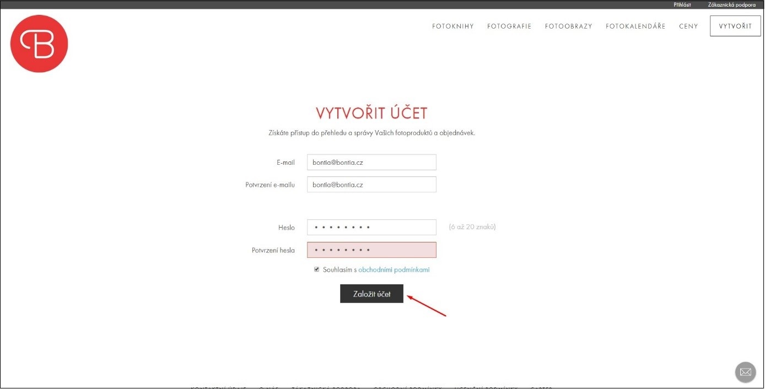Image resolution: width=765 pixels, height=389 pixels.
Task: Open the Fotoknihy menu item
Action: [453, 26]
